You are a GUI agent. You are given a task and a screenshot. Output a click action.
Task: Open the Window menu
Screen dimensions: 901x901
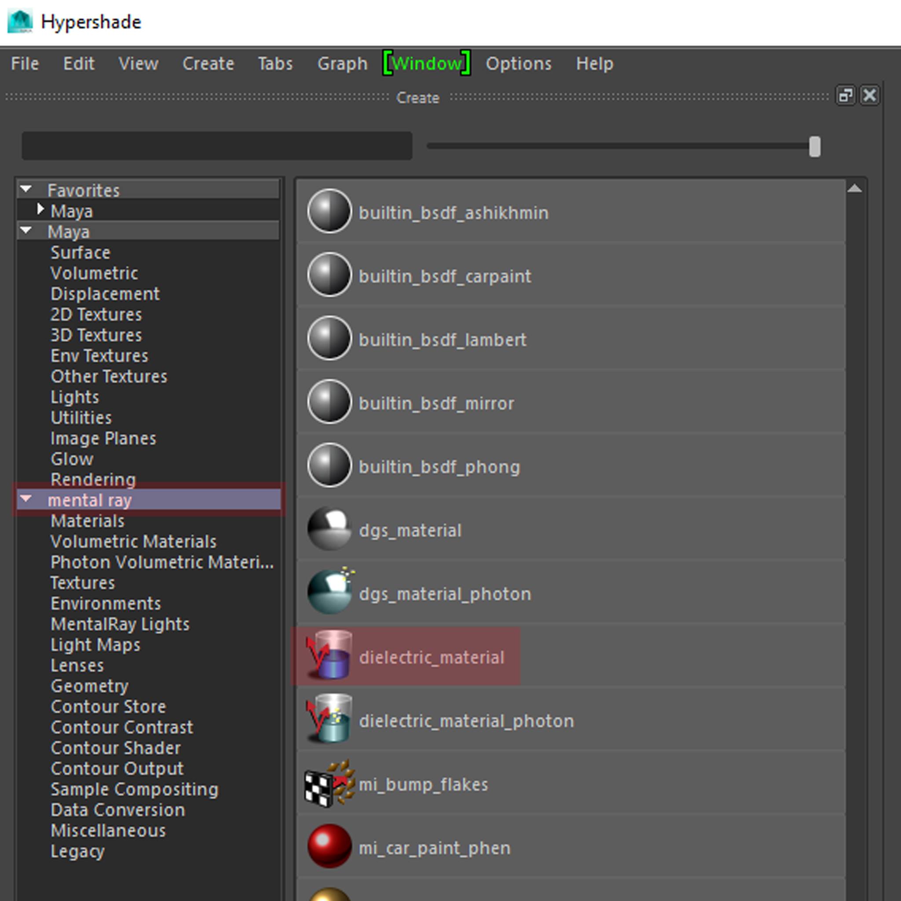[x=426, y=63]
